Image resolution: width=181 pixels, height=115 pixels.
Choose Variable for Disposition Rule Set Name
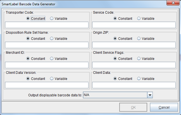tap(52, 39)
